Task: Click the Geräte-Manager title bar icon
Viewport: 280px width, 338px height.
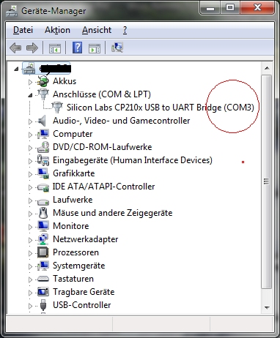Action: tap(12, 11)
